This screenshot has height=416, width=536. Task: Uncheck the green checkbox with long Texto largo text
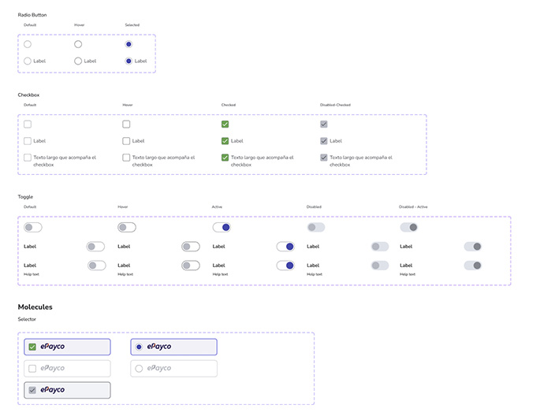tap(225, 158)
